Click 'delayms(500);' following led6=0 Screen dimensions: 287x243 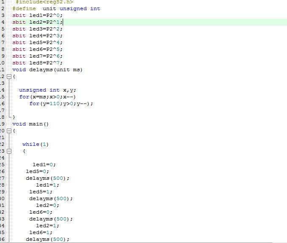tap(51, 219)
